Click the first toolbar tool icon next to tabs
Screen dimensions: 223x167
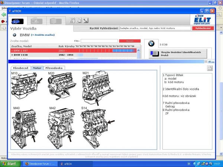coord(72,20)
